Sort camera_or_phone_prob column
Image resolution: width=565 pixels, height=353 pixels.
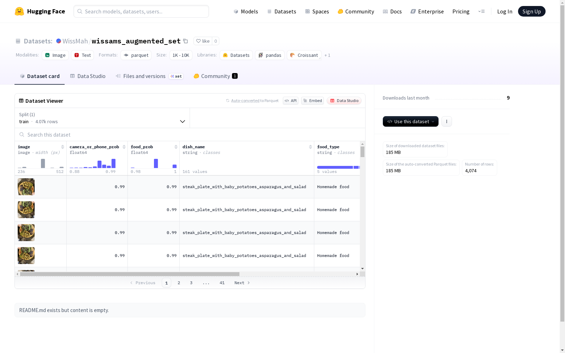click(124, 147)
